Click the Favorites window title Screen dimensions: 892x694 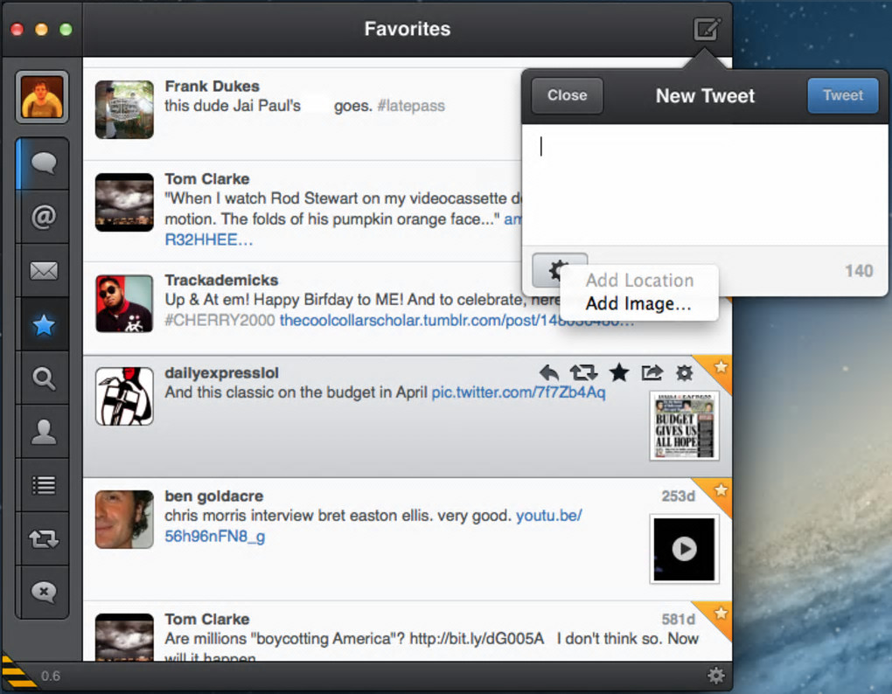click(x=408, y=29)
